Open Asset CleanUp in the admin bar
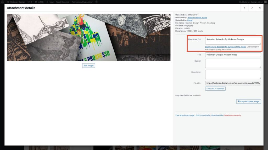Screen dimensions: 268x150 click(x=62, y=2)
